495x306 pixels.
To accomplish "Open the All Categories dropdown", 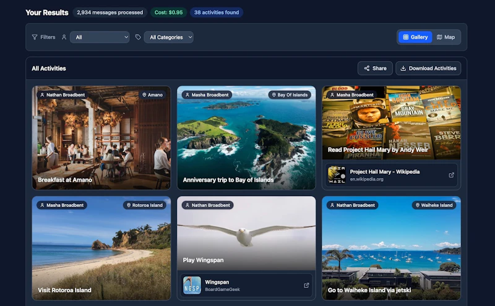I will coord(169,37).
